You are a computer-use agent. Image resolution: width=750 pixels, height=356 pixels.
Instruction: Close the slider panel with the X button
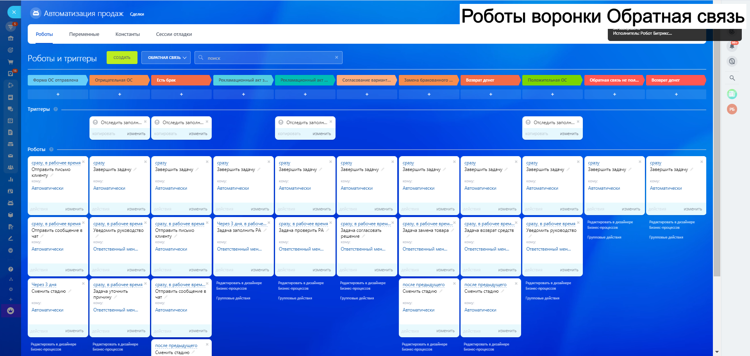pyautogui.click(x=14, y=12)
